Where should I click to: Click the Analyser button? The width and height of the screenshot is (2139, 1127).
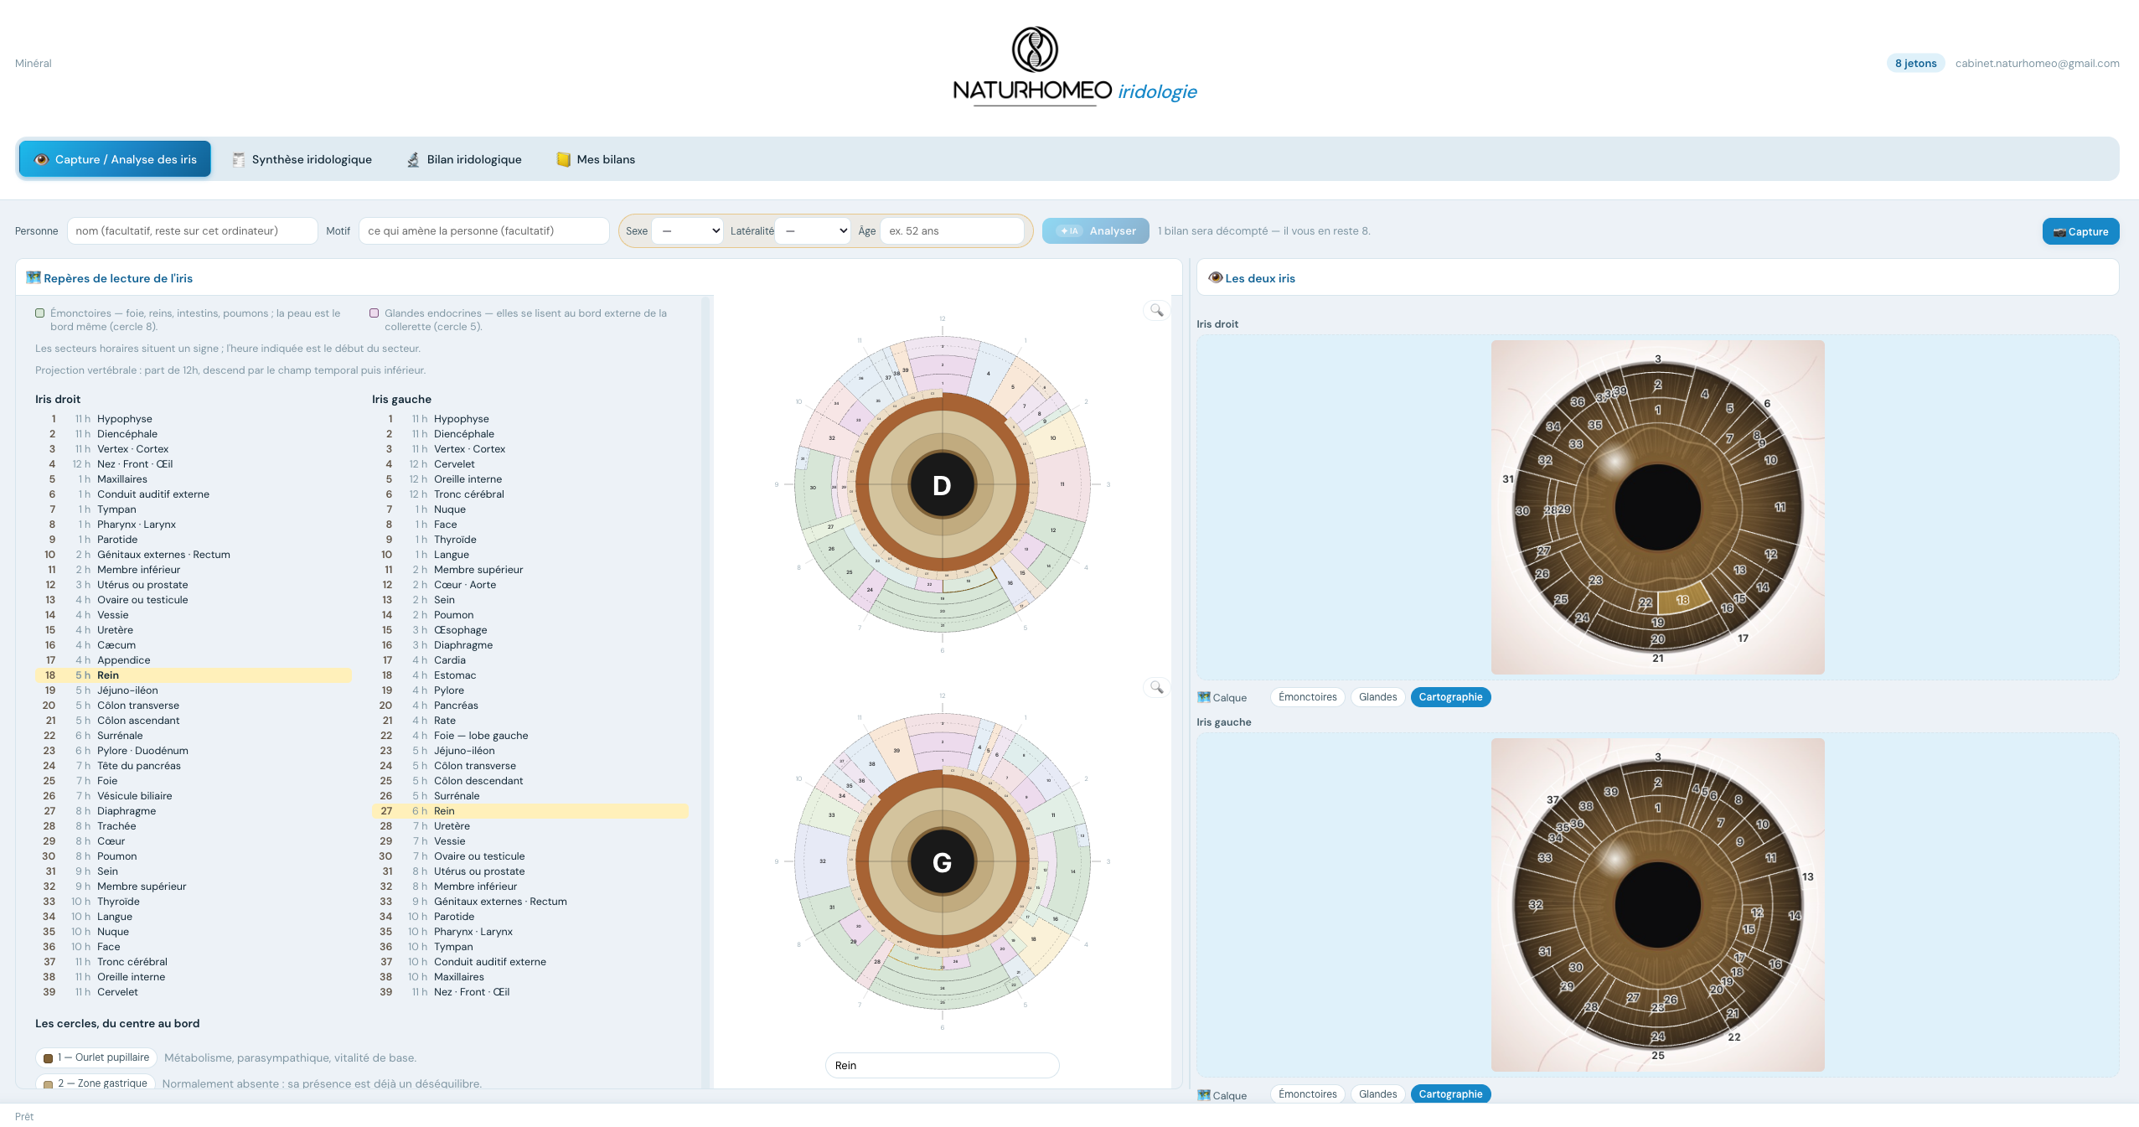point(1095,230)
